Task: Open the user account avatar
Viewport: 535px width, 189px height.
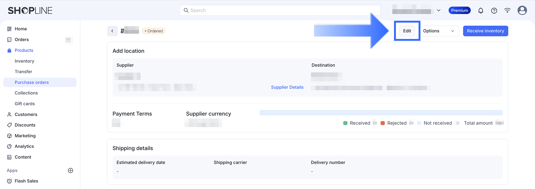Action: point(522,10)
